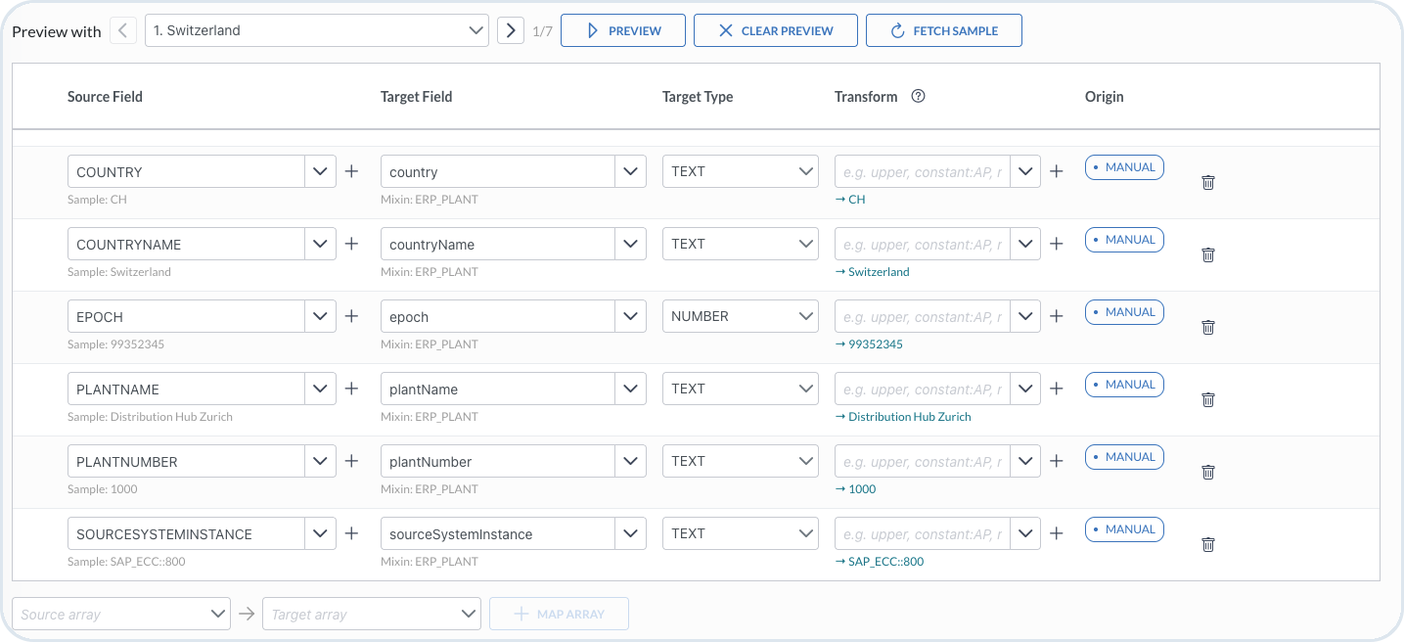Open the Target array dropdown
Viewport: 1404px width, 642px height.
(372, 614)
